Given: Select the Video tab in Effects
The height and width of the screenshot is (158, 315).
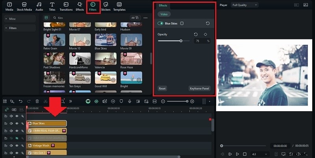Looking at the screenshot, I should click(x=163, y=14).
